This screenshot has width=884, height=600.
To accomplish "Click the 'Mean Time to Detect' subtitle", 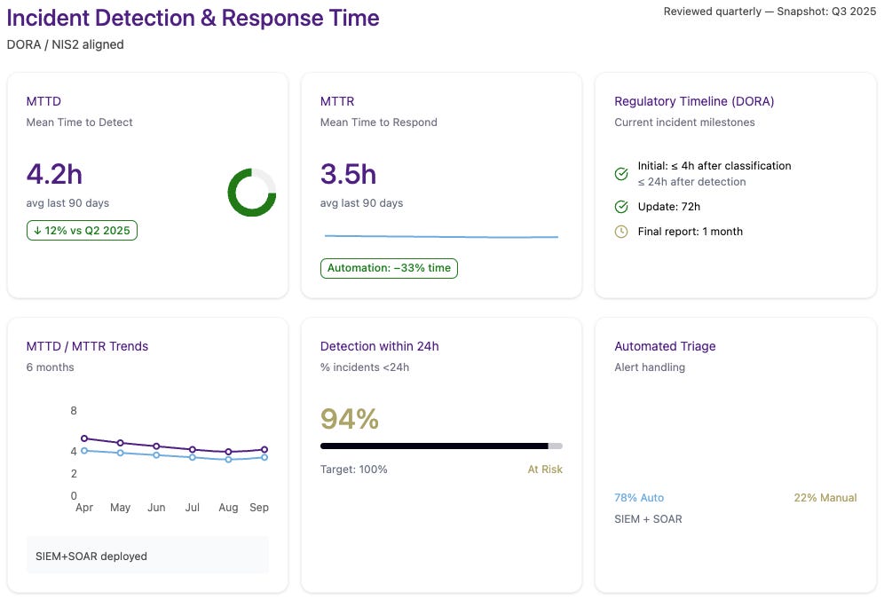I will click(x=80, y=122).
